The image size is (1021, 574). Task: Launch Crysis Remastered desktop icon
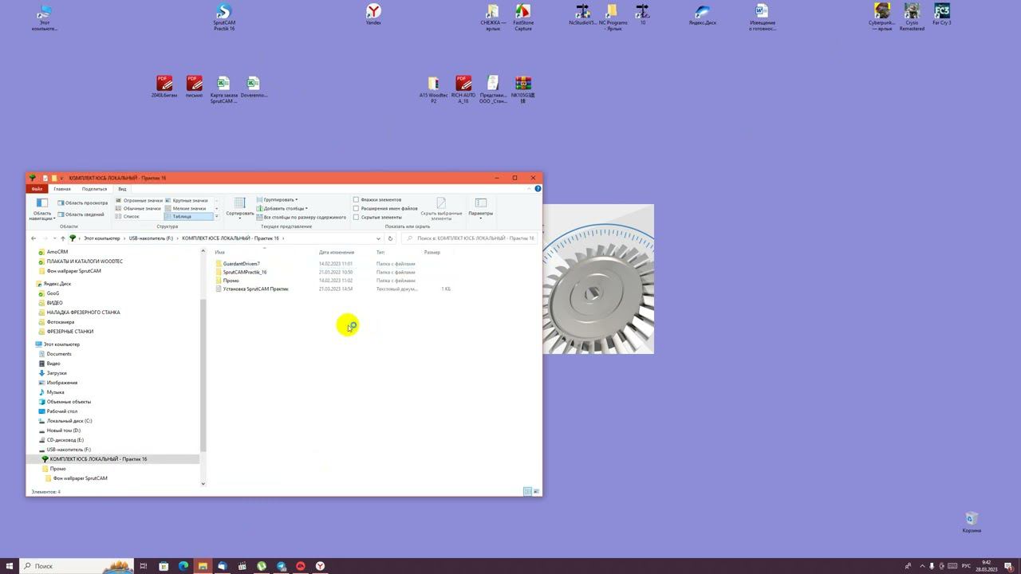(x=912, y=17)
